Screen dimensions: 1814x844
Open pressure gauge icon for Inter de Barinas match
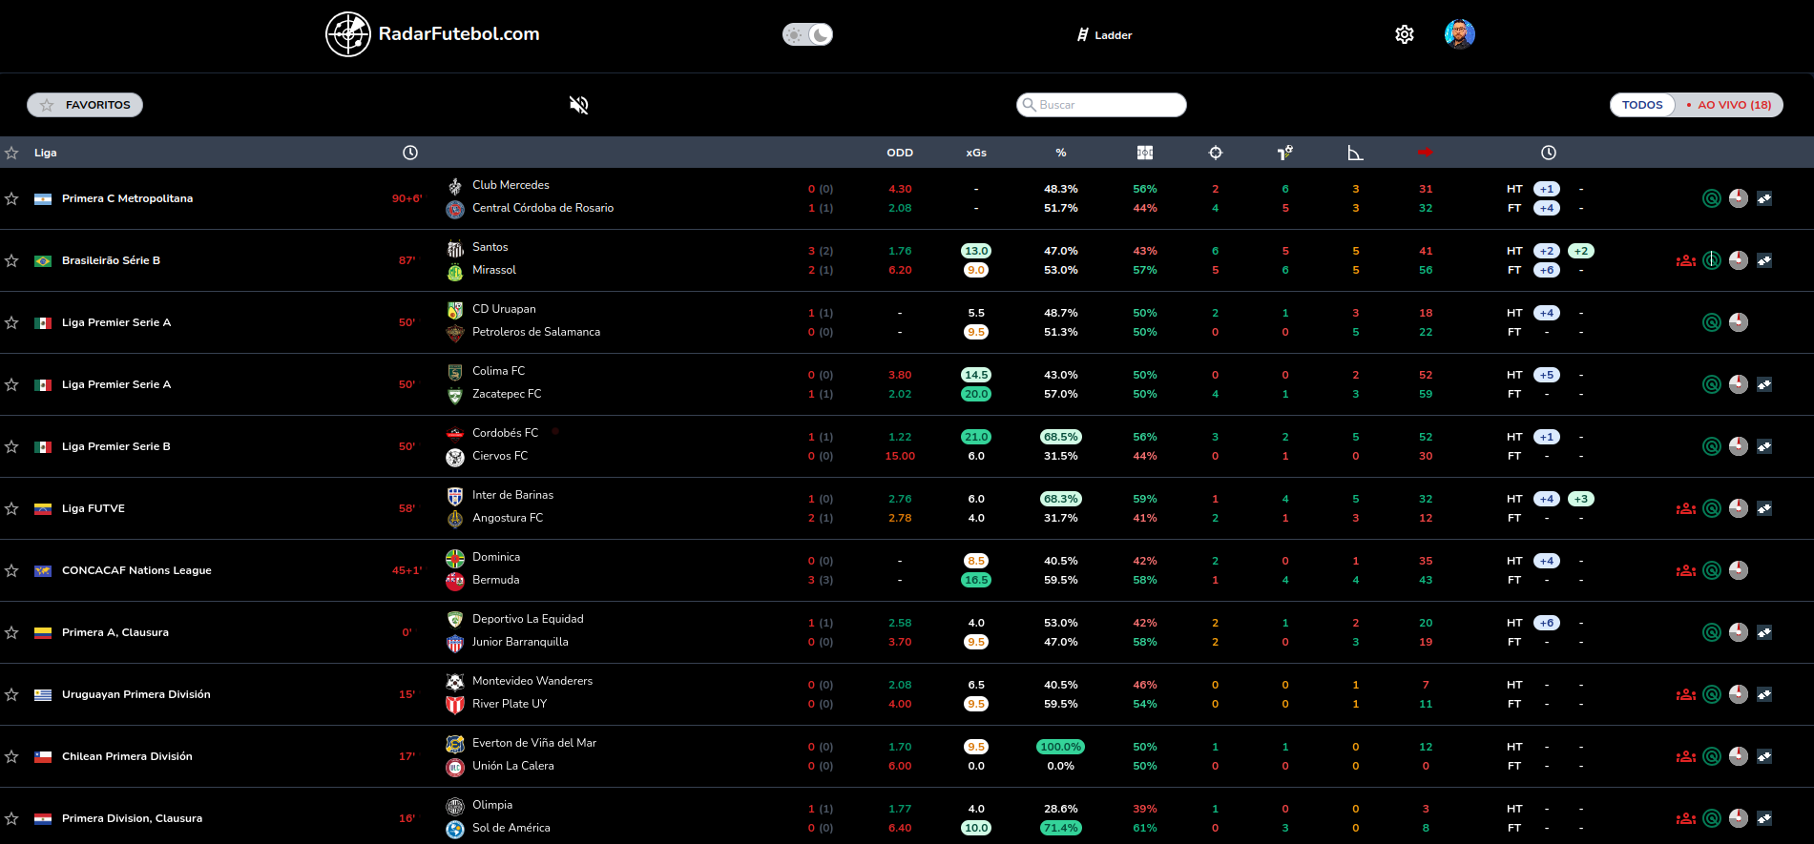click(x=1739, y=508)
